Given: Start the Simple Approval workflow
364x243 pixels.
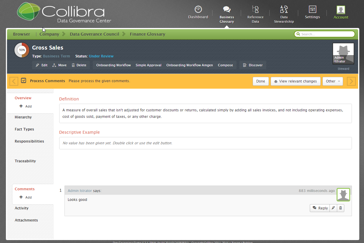Looking at the screenshot, I should pyautogui.click(x=148, y=65).
